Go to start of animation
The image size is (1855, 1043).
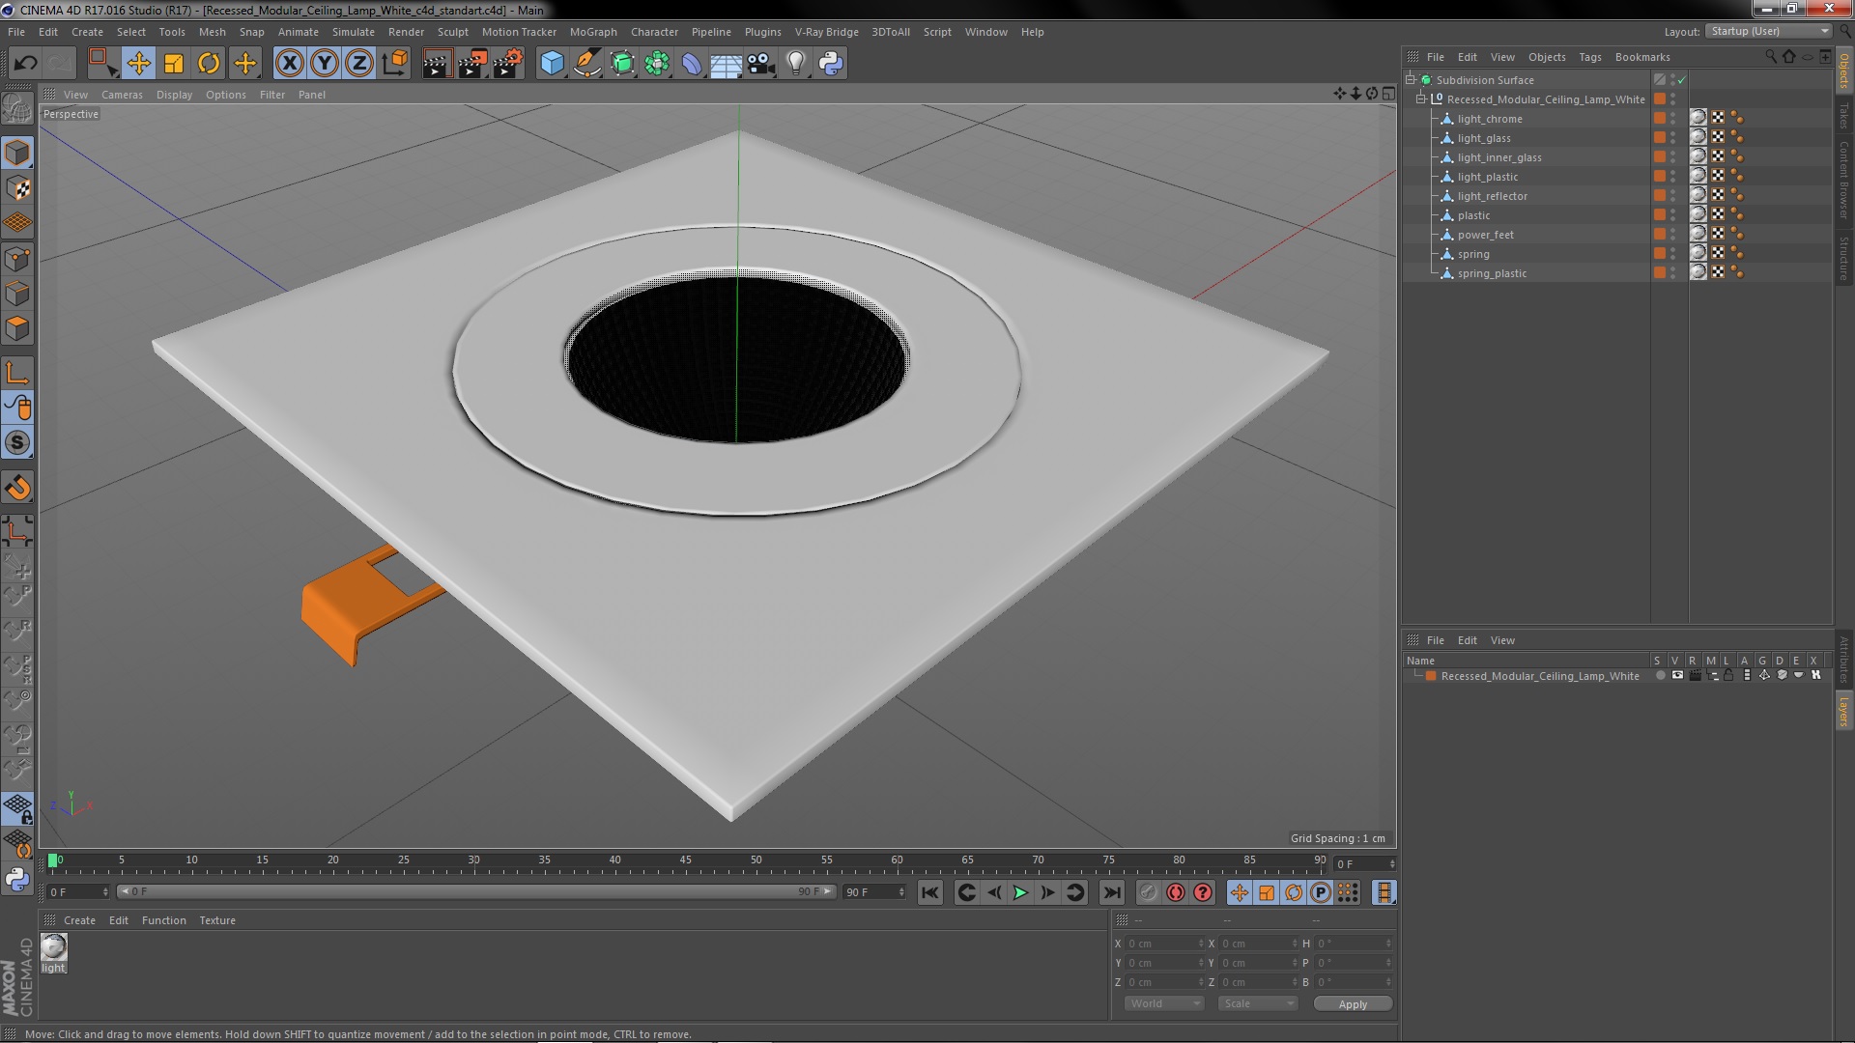tap(930, 892)
